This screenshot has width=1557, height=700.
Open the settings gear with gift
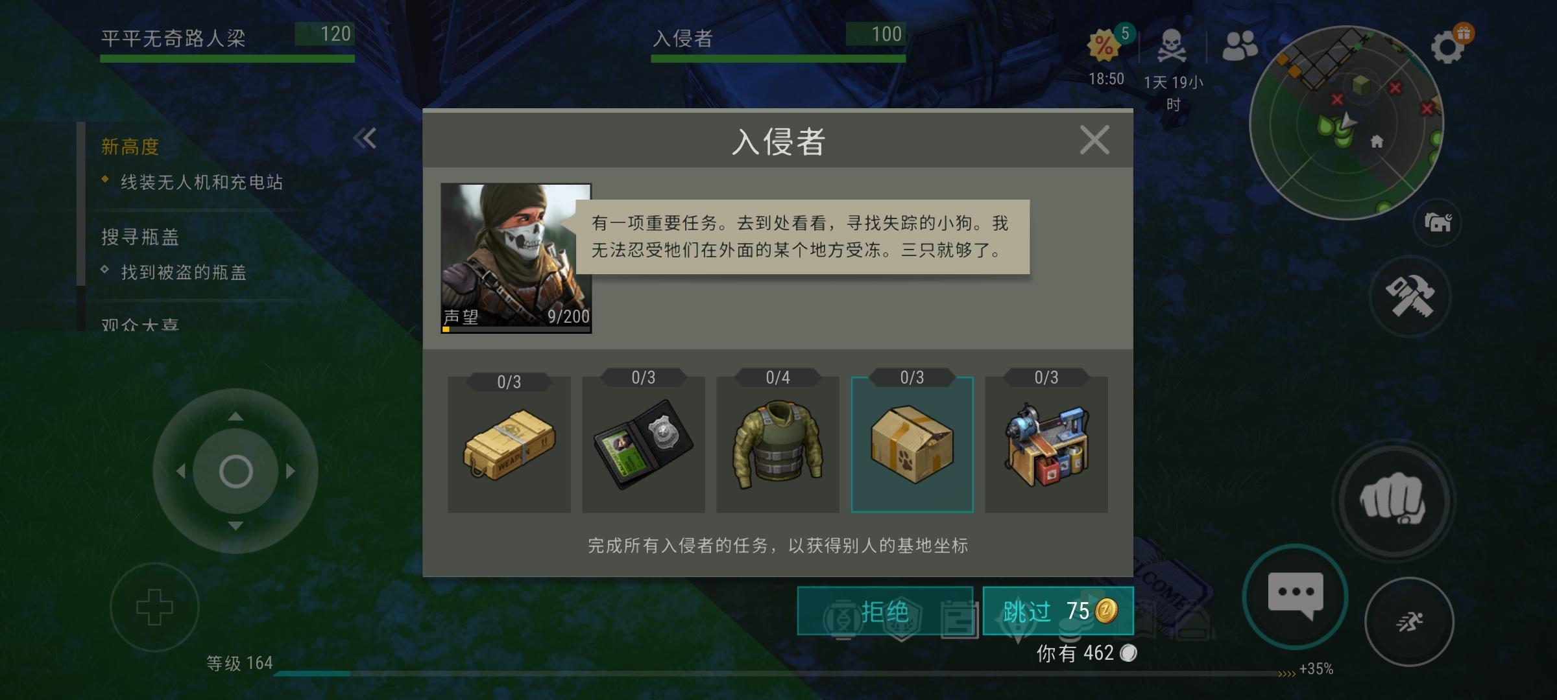(x=1451, y=44)
